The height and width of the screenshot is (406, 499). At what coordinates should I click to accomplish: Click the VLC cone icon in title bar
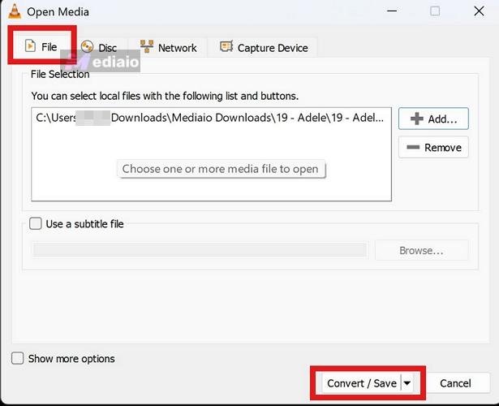click(15, 11)
